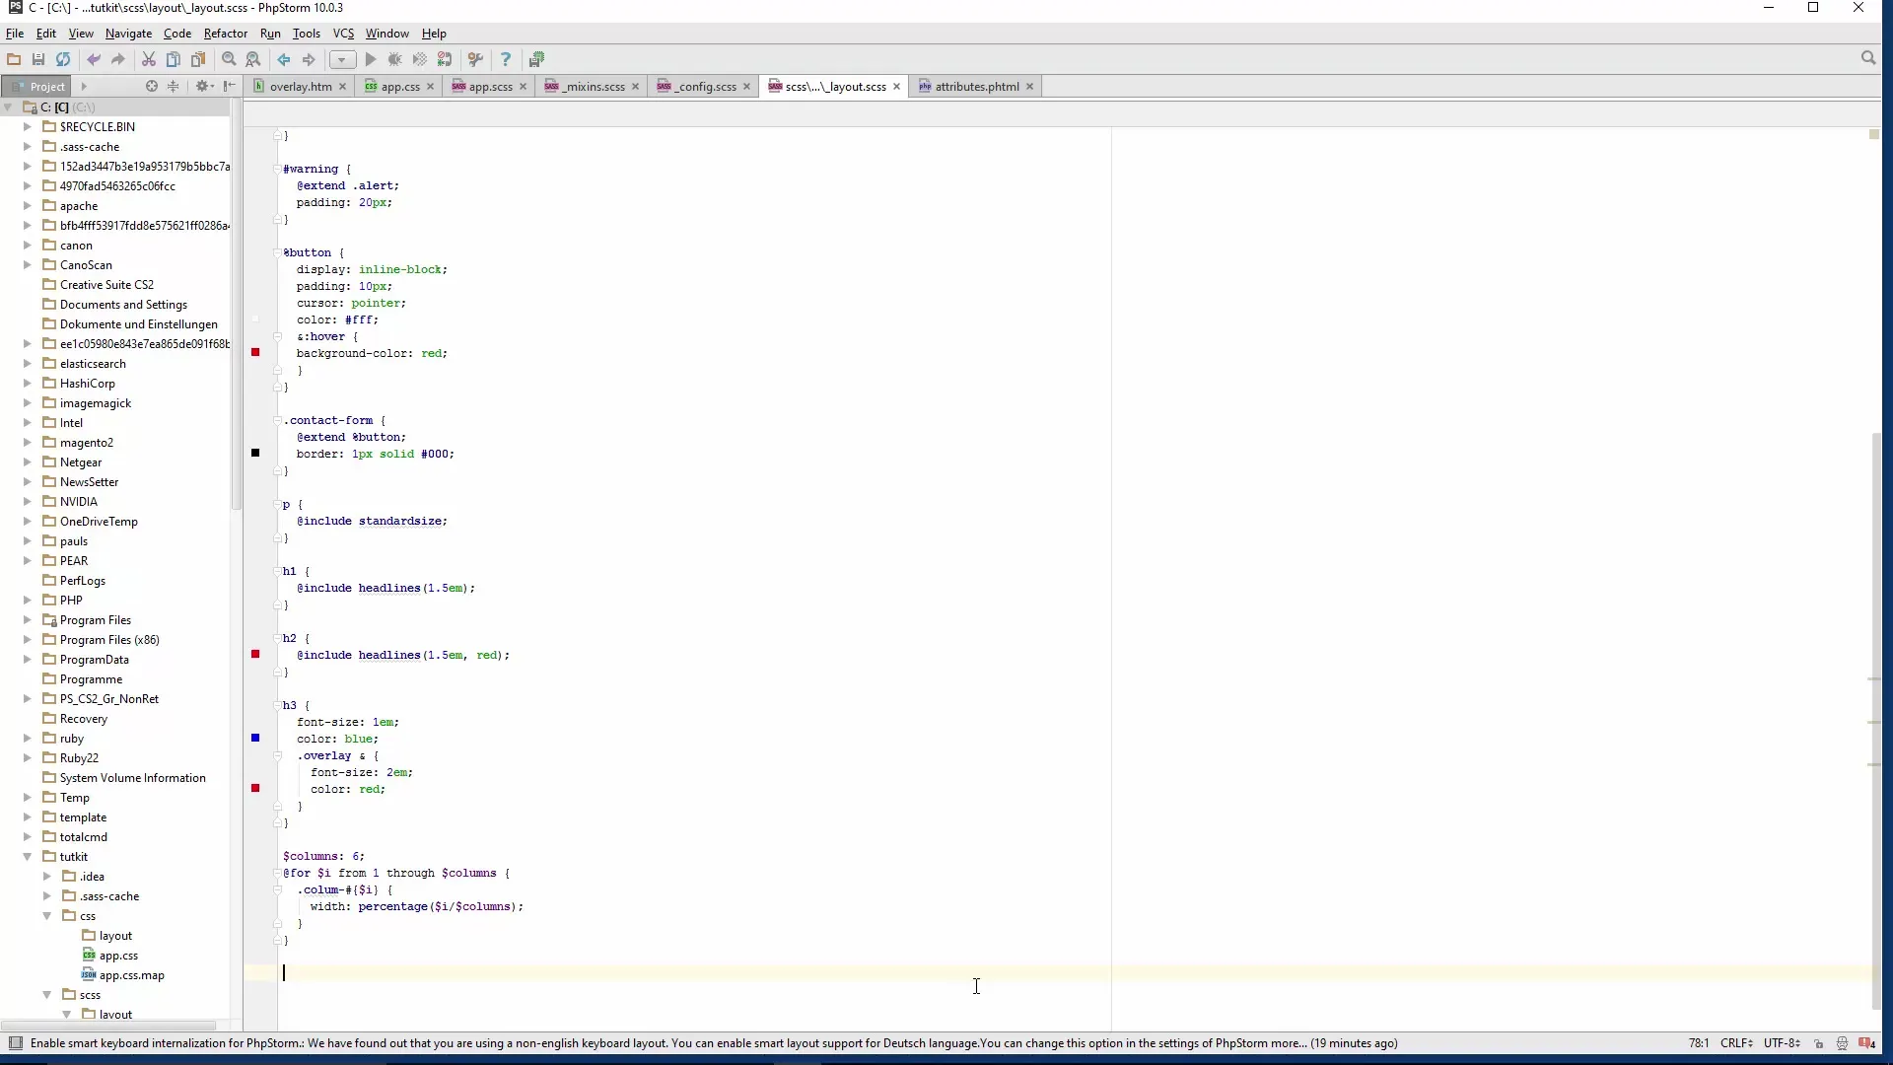Collapse the tutkit folder

(28, 857)
